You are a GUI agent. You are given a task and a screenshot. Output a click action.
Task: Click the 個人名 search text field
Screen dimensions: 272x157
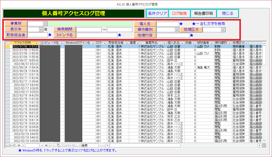[168, 24]
